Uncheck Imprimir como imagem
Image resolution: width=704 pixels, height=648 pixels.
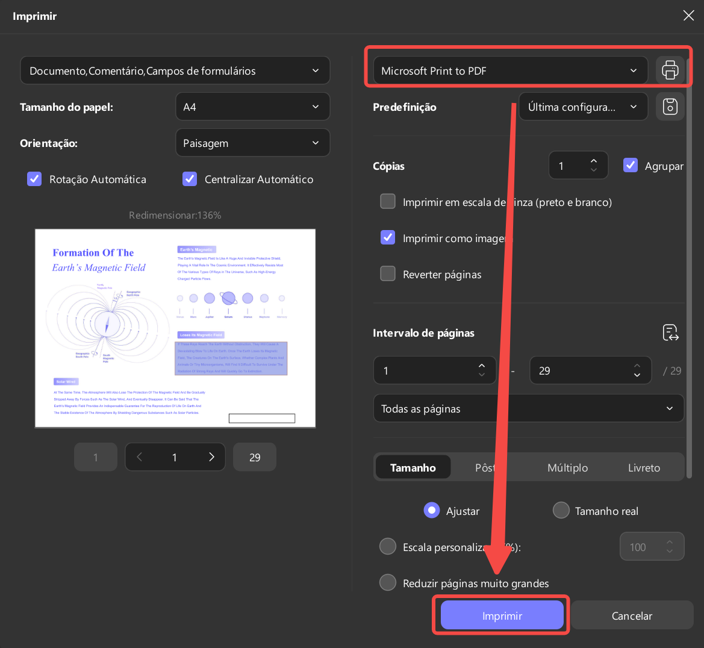click(388, 237)
